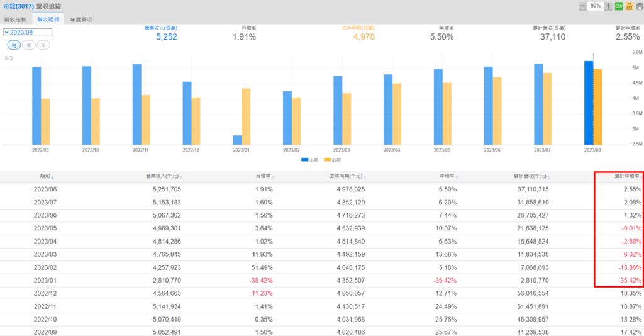Click the 營業收入(百萬) 5,252 summary value
644x336 pixels.
click(x=166, y=37)
